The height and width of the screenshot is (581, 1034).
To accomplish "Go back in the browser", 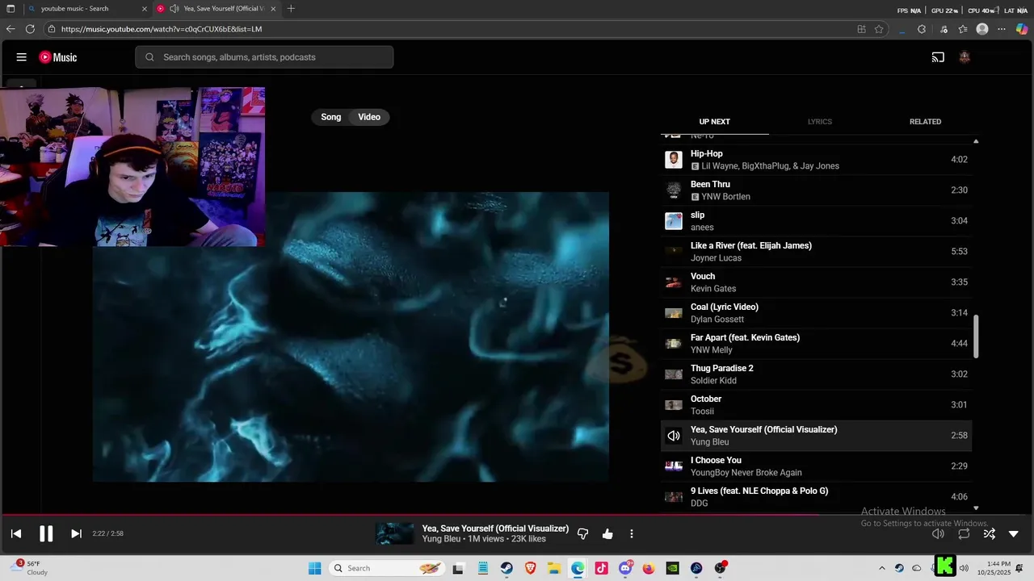I will pos(11,29).
